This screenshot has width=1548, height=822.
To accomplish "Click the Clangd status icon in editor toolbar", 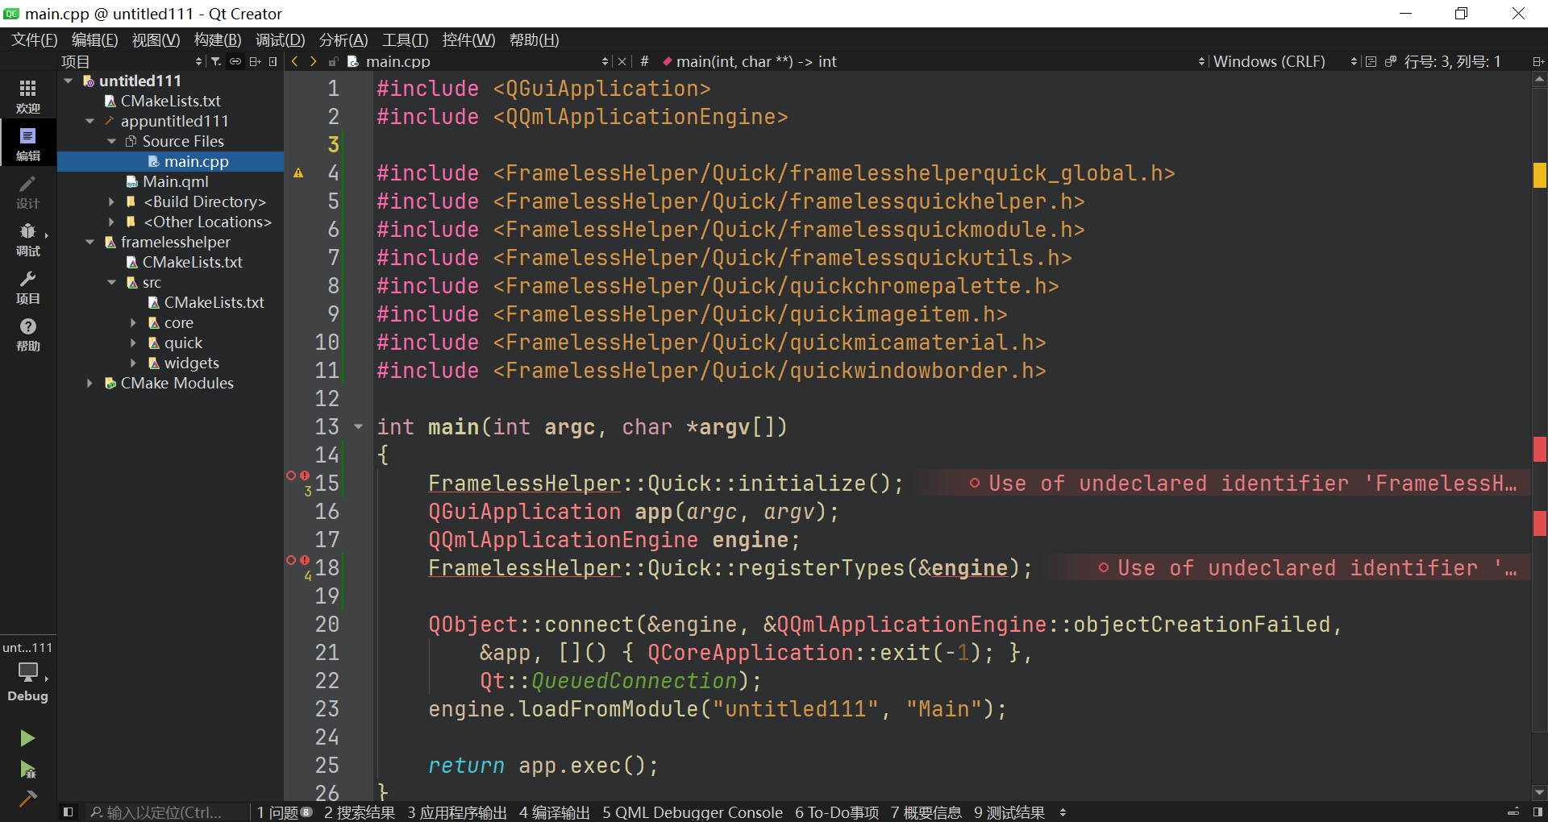I will pyautogui.click(x=1390, y=61).
